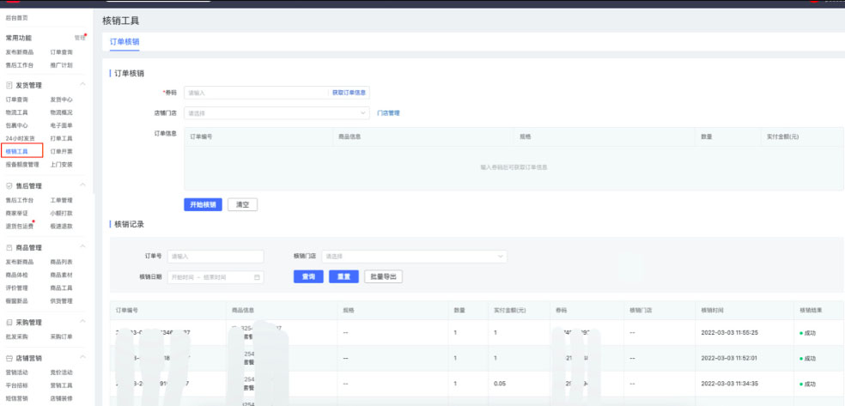The width and height of the screenshot is (845, 406).
Task: Open the 核销门店 dropdown
Action: pyautogui.click(x=414, y=256)
